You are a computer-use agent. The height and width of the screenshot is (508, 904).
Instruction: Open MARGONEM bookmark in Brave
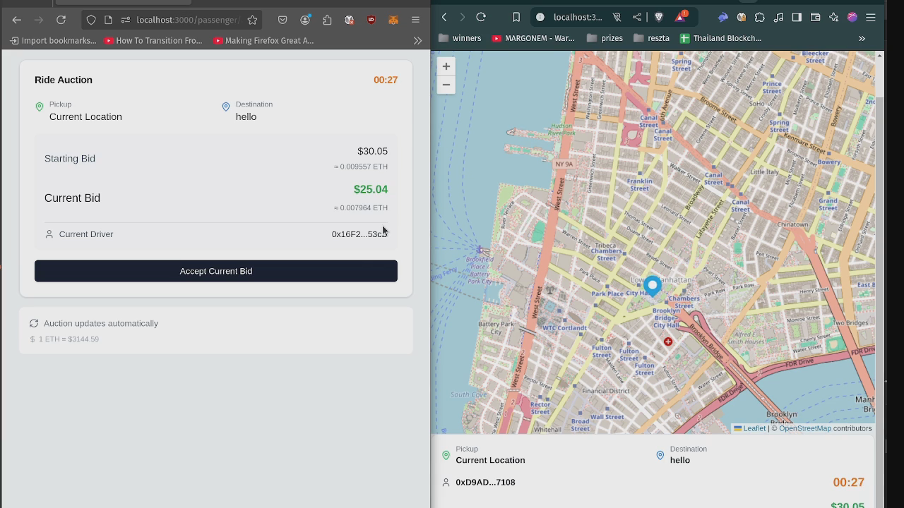533,38
